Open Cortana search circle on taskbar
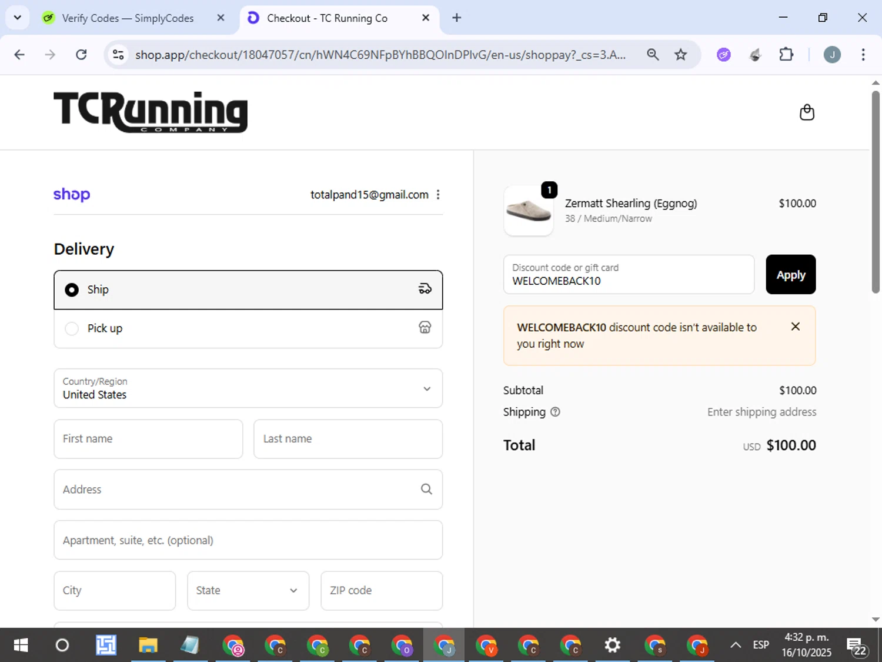 [62, 646]
